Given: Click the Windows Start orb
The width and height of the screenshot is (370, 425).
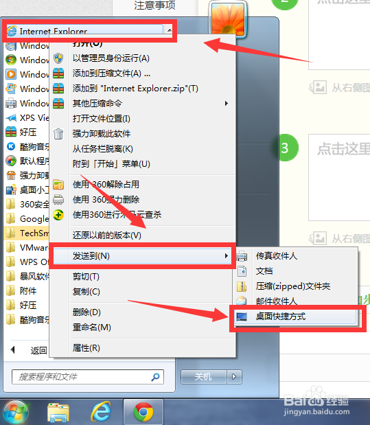Looking at the screenshot, I should (x=16, y=413).
